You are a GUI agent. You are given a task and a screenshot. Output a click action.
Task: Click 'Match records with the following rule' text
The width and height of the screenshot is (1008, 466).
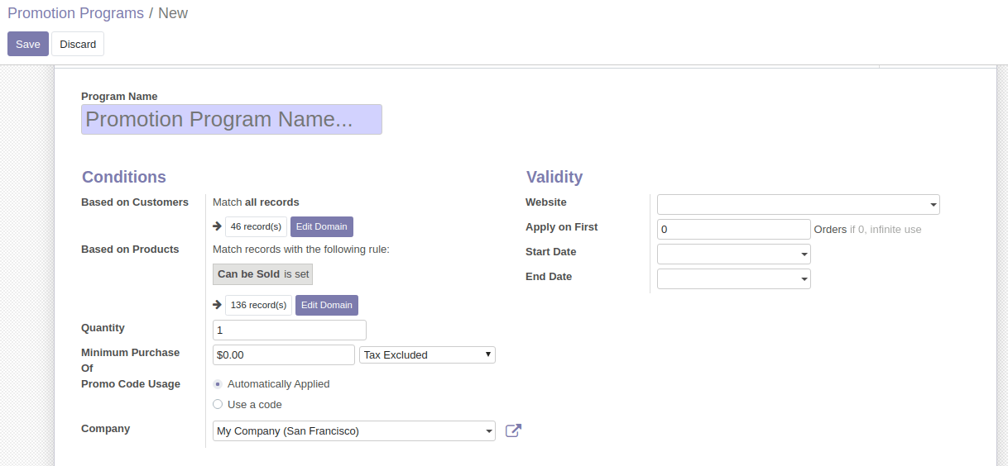pos(301,250)
